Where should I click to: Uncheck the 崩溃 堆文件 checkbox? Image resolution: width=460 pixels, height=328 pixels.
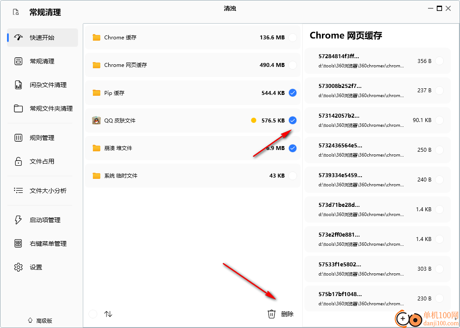click(x=293, y=148)
